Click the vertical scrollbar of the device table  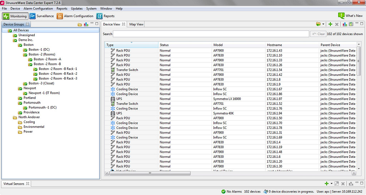click(359, 61)
